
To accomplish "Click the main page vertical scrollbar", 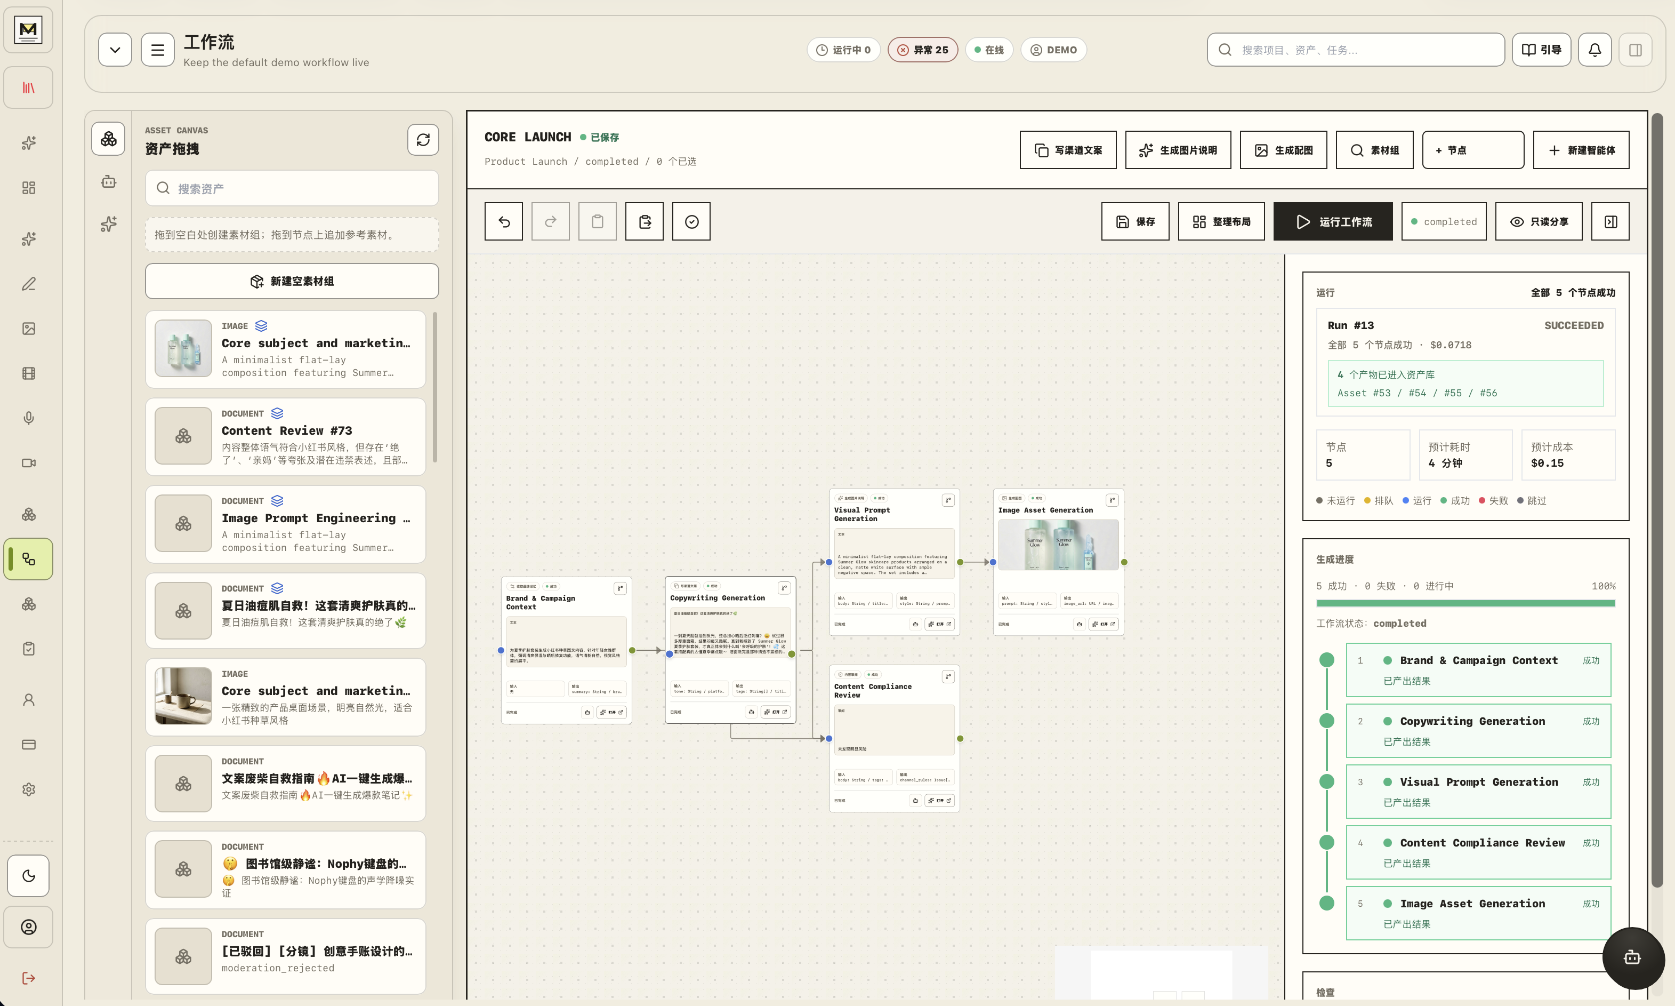I will 1657,500.
